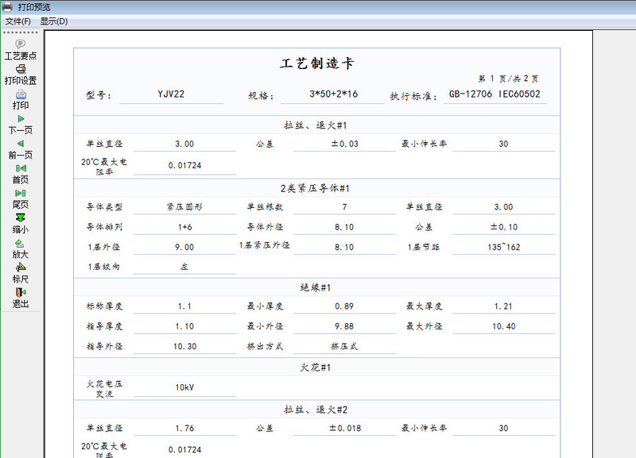Click the 第1页/共2页 page indicator
Image resolution: width=636 pixels, height=458 pixels.
pos(508,79)
